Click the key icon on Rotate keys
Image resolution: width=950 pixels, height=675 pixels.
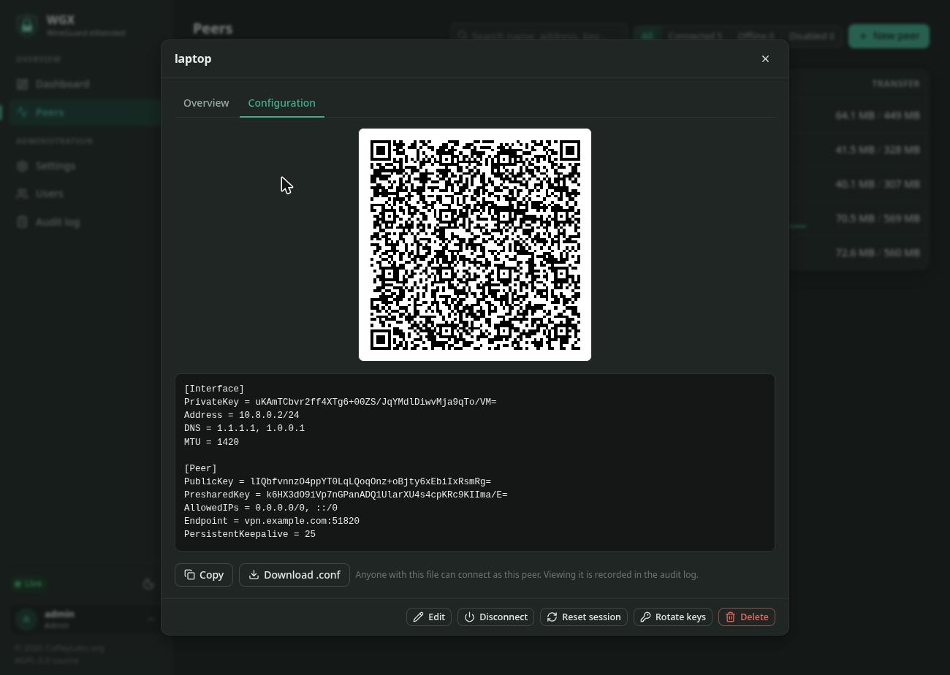(645, 617)
